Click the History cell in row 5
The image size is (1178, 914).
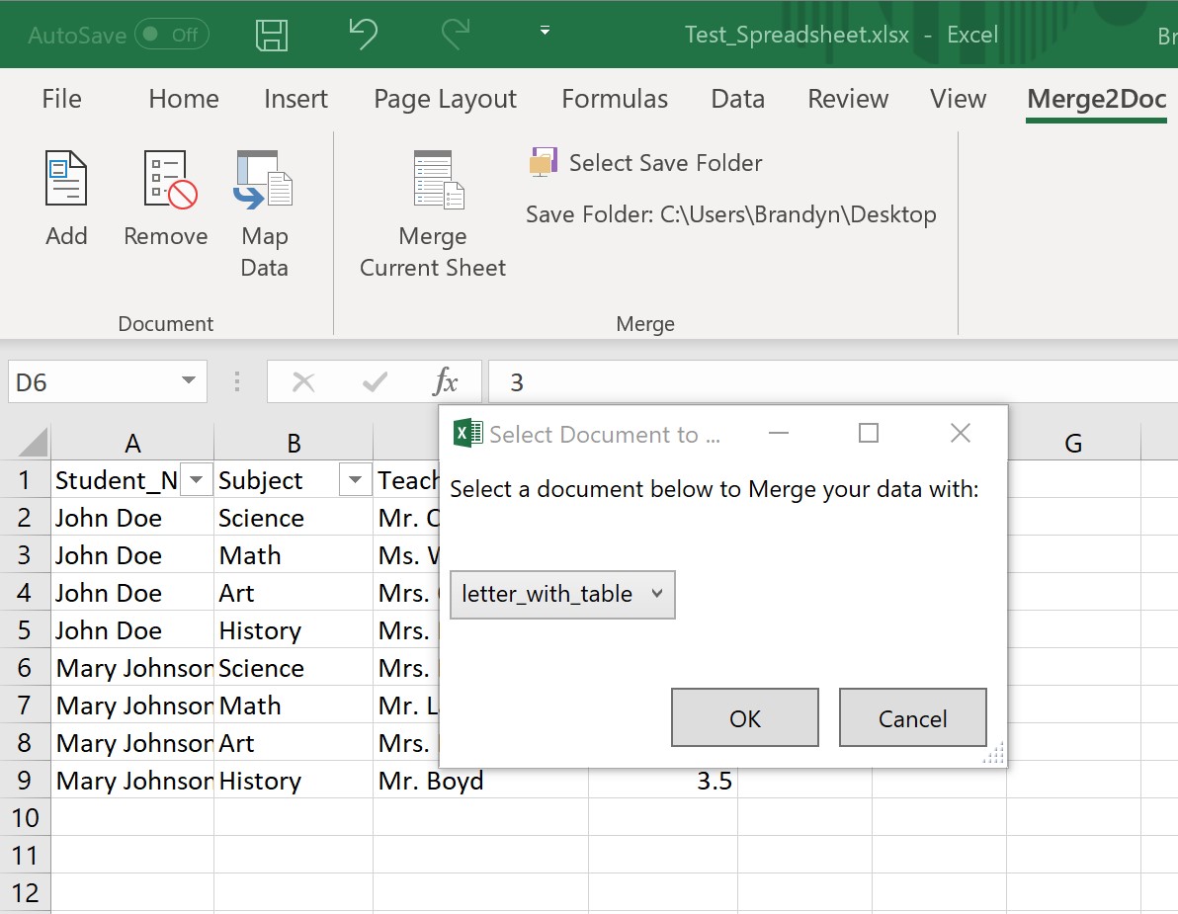click(x=294, y=630)
